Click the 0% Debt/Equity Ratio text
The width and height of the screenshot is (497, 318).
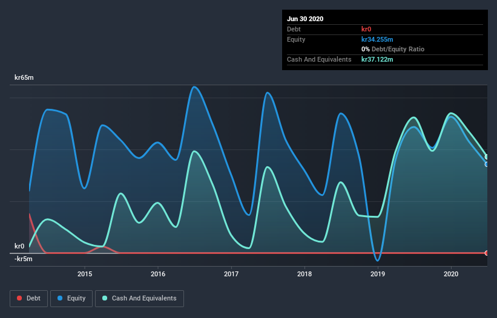[x=393, y=50]
